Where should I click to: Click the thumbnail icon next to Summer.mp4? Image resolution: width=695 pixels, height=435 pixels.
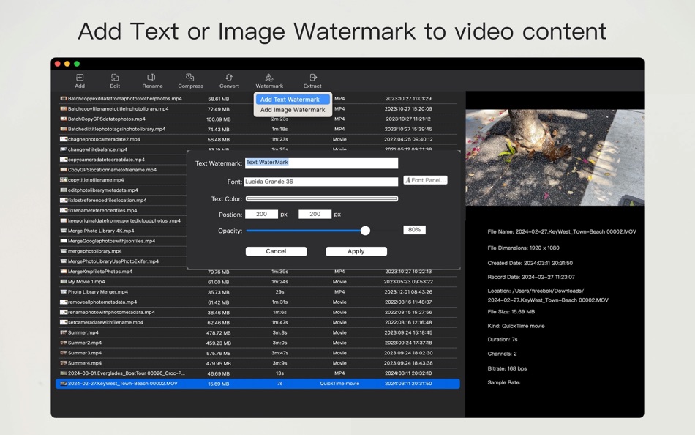click(x=65, y=332)
